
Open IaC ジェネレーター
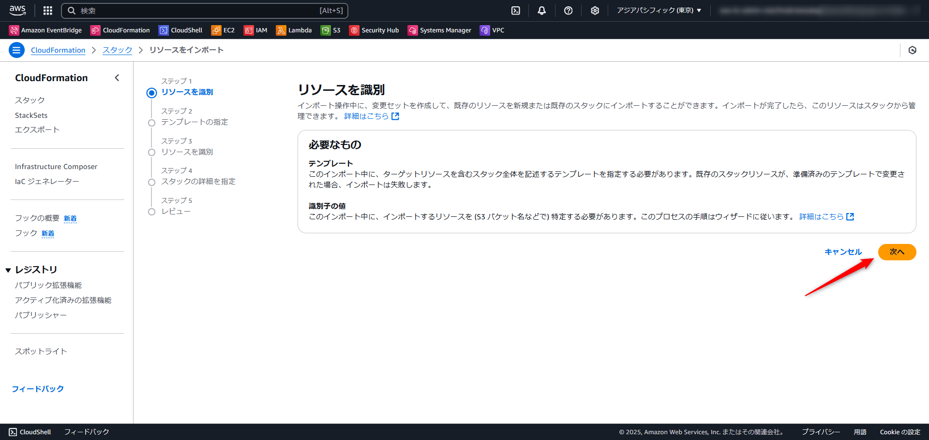click(x=47, y=182)
